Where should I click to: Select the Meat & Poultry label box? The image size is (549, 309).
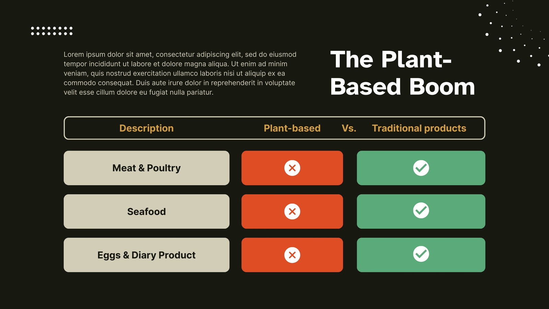coord(147,168)
